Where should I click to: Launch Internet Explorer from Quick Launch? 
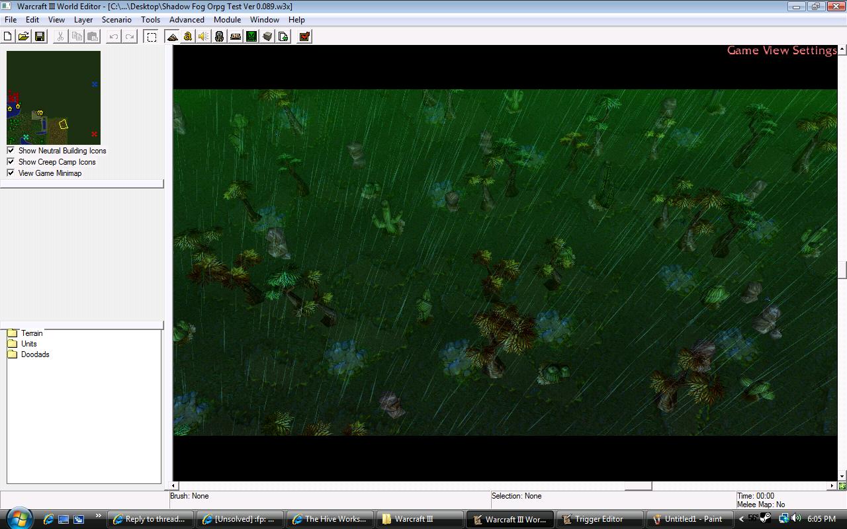tap(48, 519)
